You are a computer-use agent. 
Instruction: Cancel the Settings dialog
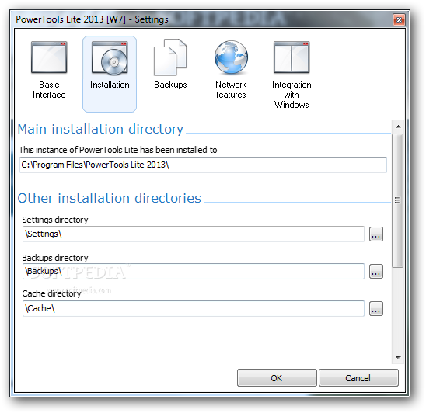(358, 378)
